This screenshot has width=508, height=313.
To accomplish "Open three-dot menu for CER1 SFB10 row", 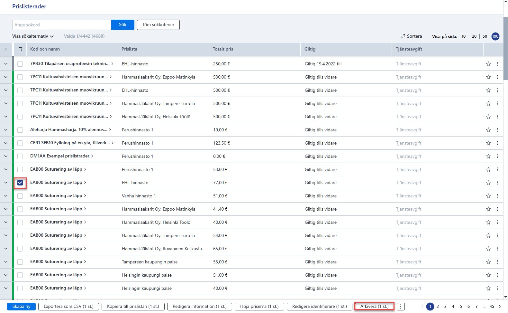I will click(x=497, y=143).
